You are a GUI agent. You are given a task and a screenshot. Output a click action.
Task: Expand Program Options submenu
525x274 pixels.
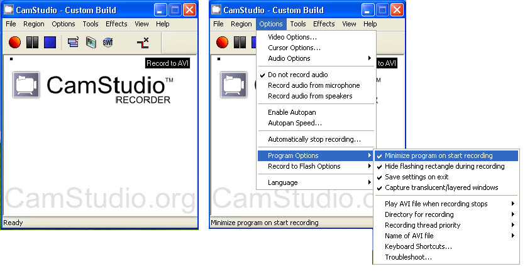316,155
